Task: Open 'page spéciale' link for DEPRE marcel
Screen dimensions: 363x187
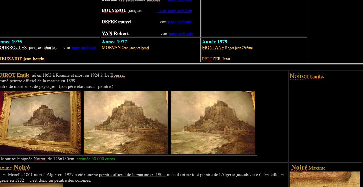Action: [x=180, y=22]
